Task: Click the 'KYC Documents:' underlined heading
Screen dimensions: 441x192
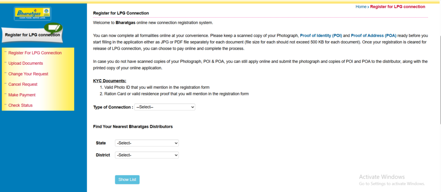Action: point(109,81)
